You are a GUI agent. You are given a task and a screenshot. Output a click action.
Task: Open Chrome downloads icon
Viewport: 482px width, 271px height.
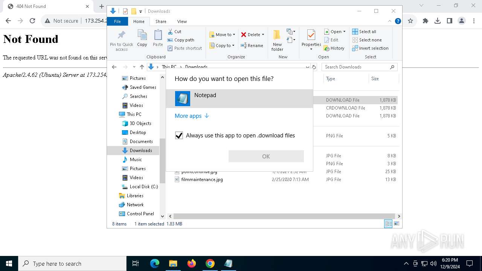click(438, 21)
